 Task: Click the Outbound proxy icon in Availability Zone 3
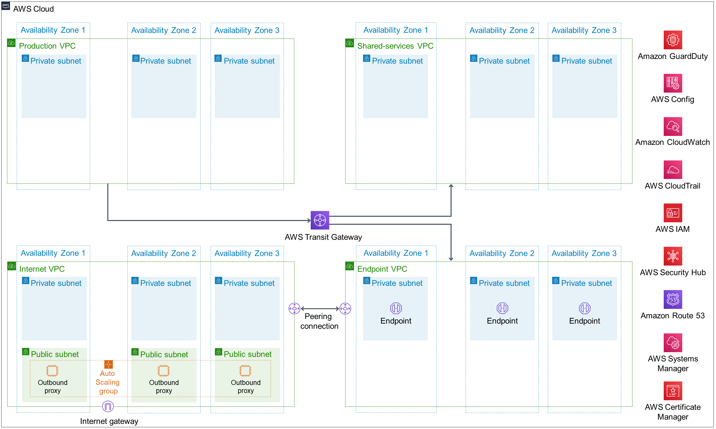point(245,371)
